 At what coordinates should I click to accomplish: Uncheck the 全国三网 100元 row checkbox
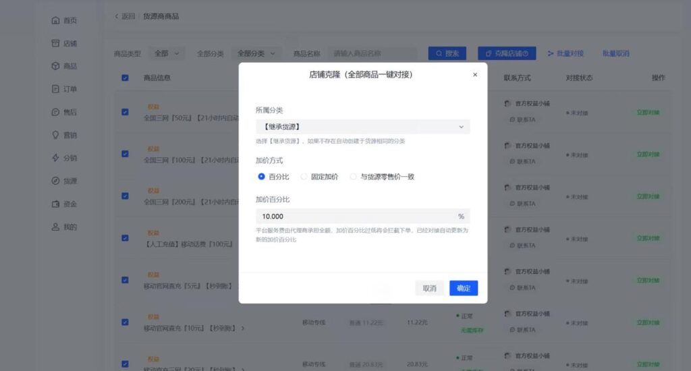[125, 154]
